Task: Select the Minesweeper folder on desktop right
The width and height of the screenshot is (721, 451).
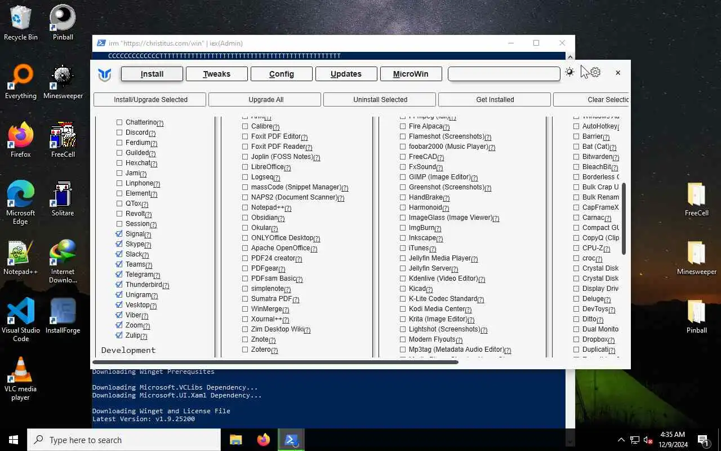Action: point(697,258)
